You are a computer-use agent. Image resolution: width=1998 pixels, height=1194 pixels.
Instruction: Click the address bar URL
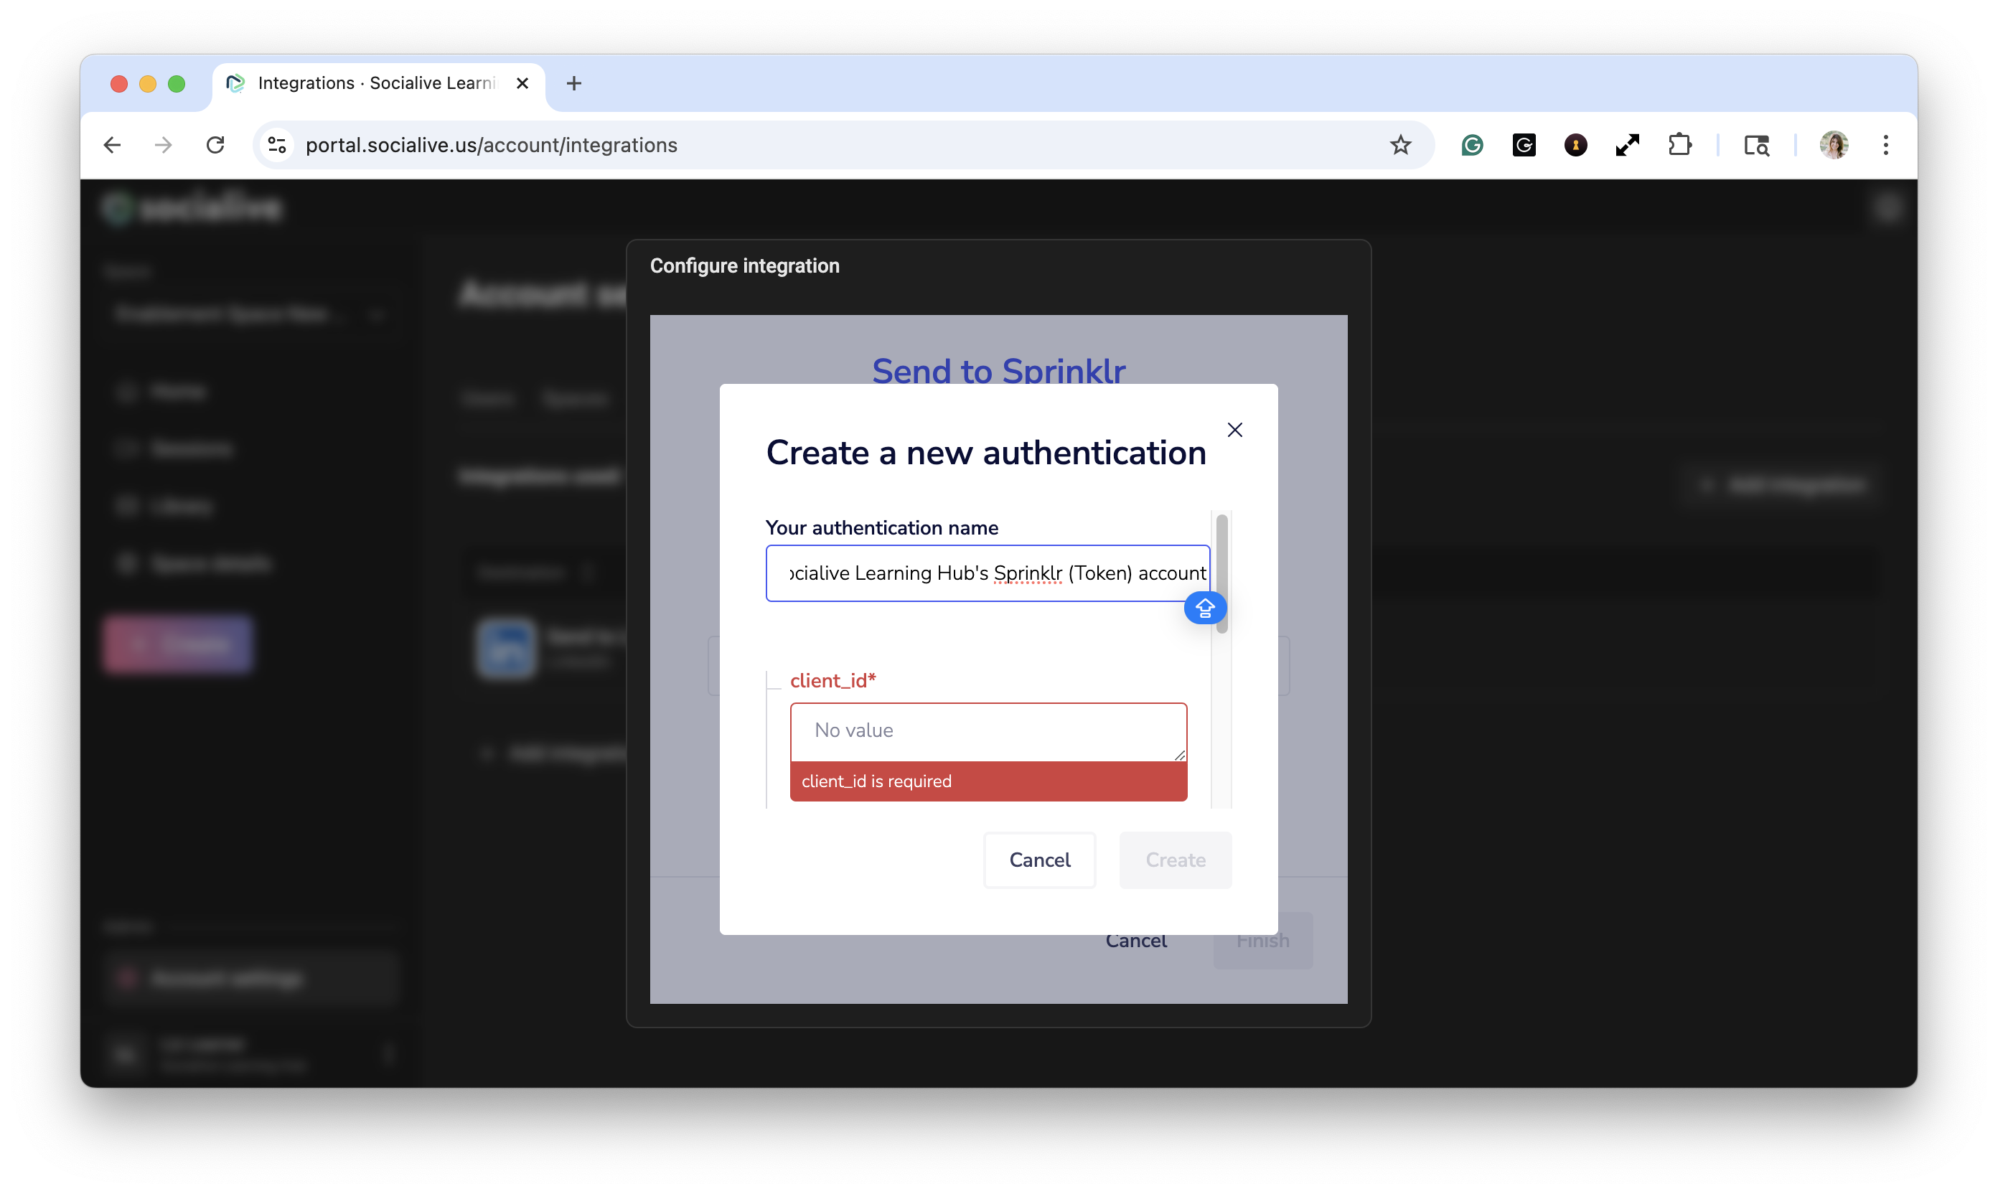(x=491, y=145)
